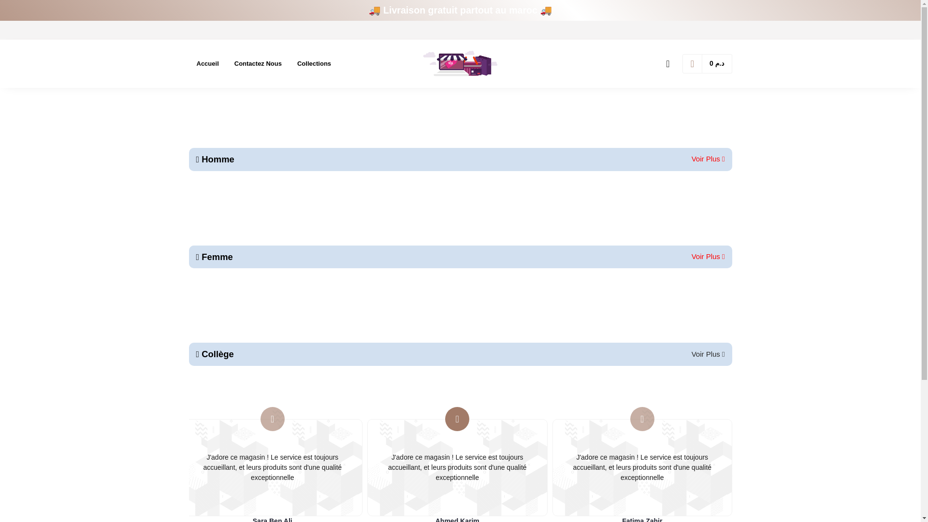Open the Contactez Nous page
This screenshot has width=928, height=522.
pos(258,64)
